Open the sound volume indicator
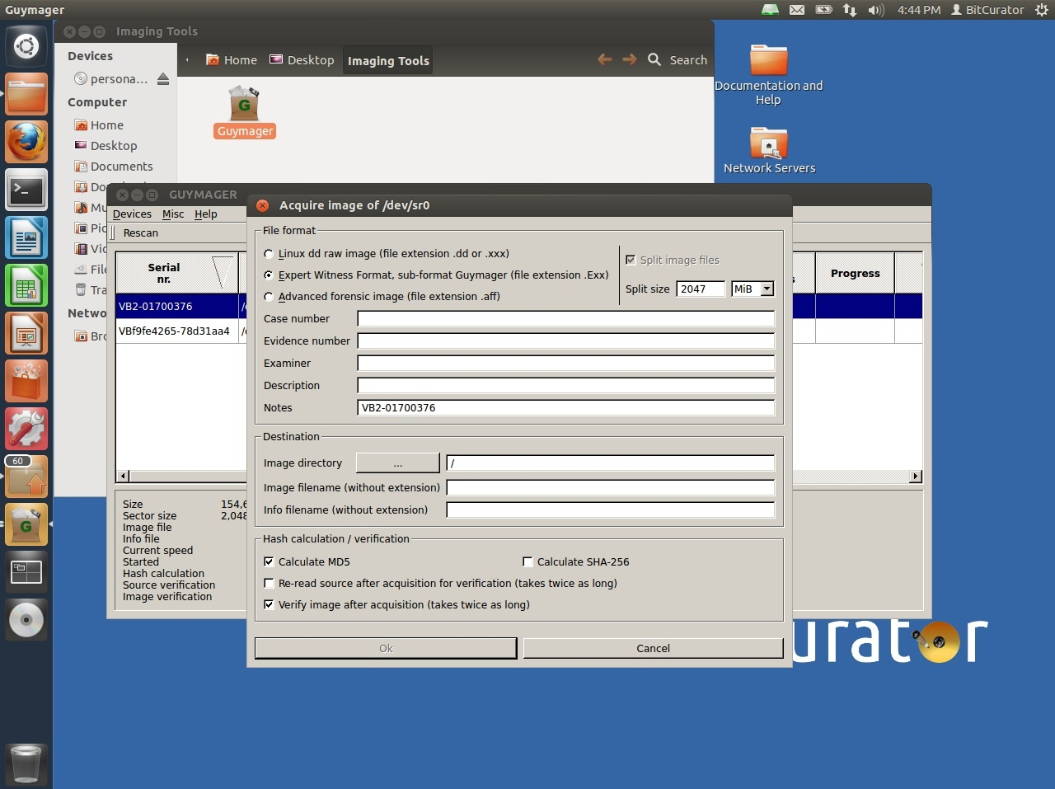Image resolution: width=1055 pixels, height=789 pixels. 875,10
